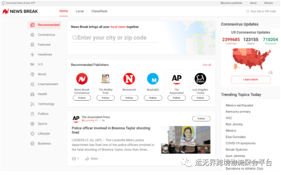Click the Louisville, KY location tag
Screen dimensions: 281x175
(90, 120)
